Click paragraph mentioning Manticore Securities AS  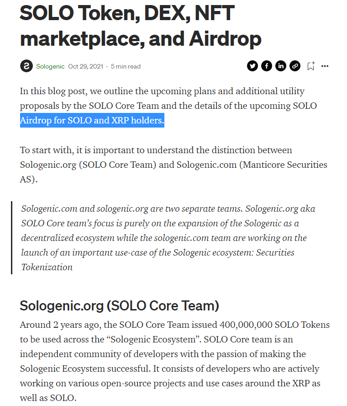click(x=173, y=165)
